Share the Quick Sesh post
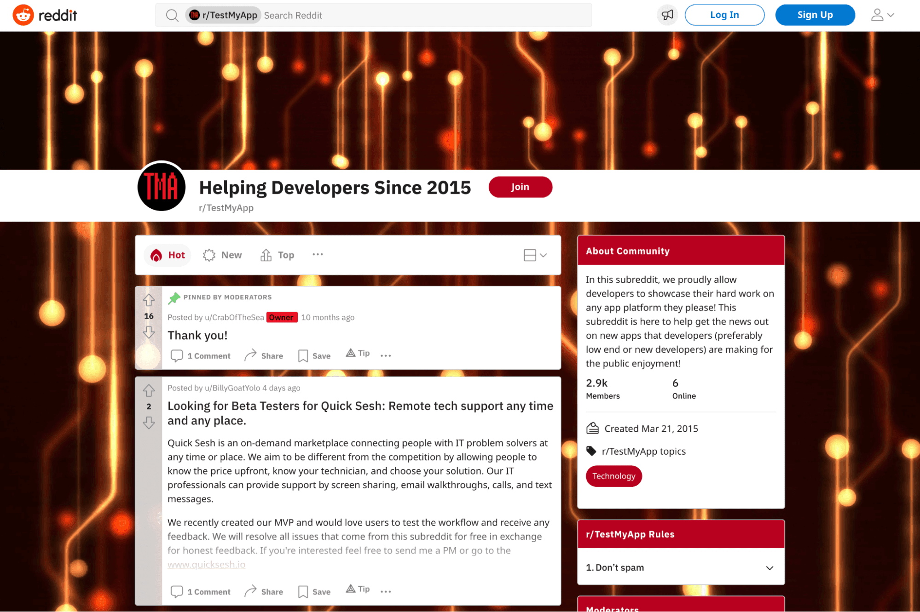The width and height of the screenshot is (920, 612). click(264, 591)
